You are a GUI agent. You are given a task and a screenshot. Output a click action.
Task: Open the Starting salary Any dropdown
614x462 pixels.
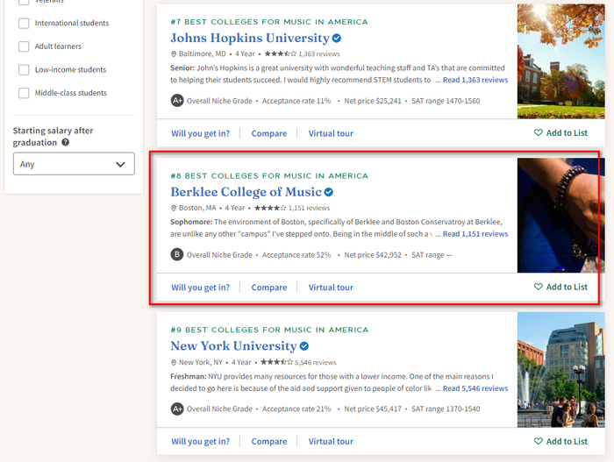(74, 164)
